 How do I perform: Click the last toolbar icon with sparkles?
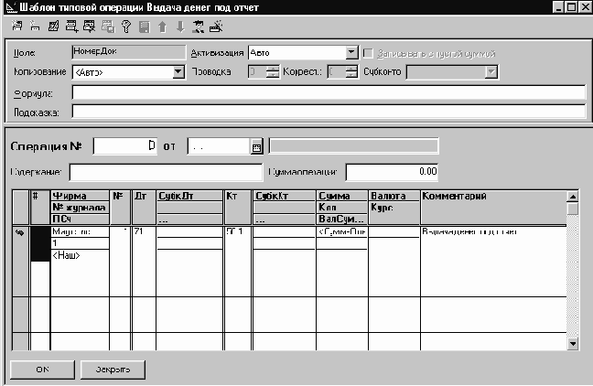[x=216, y=27]
